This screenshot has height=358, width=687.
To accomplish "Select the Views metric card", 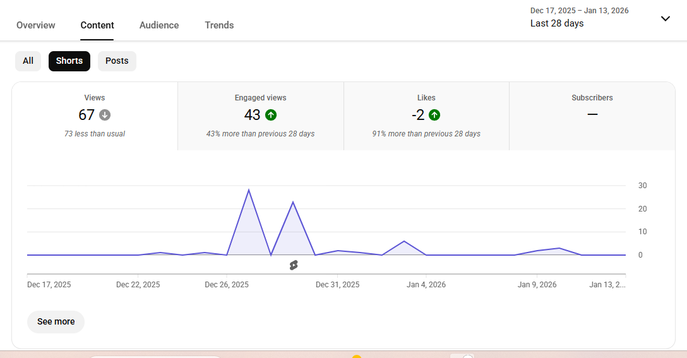I will click(95, 116).
